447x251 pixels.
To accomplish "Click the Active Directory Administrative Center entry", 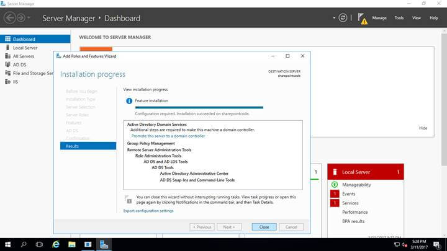I will pyautogui.click(x=194, y=174).
